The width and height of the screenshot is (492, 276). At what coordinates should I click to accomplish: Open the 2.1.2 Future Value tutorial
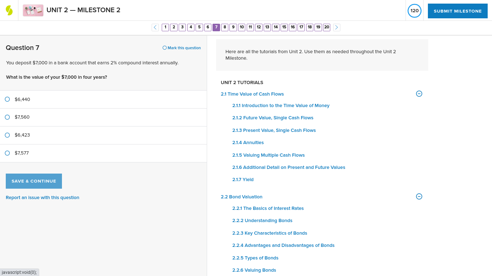pyautogui.click(x=273, y=118)
